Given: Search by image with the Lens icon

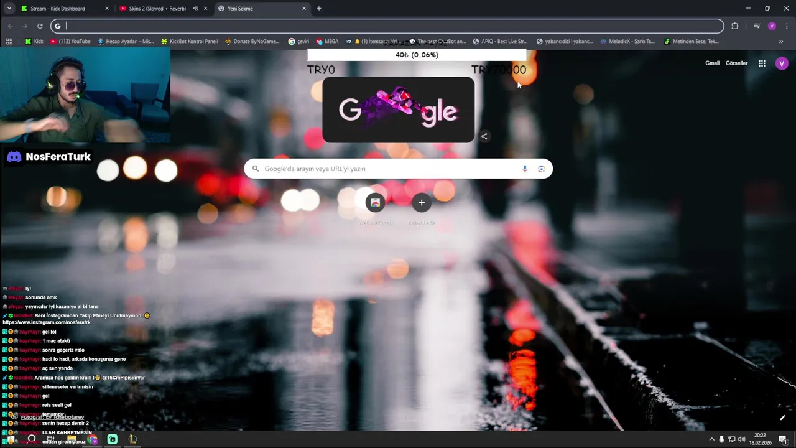Looking at the screenshot, I should point(541,169).
